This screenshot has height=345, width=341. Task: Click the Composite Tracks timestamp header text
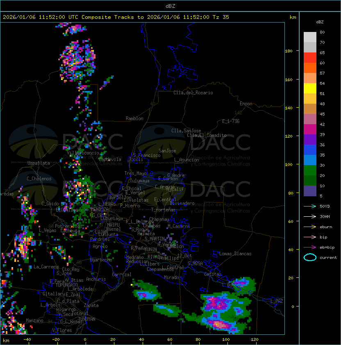pos(116,17)
